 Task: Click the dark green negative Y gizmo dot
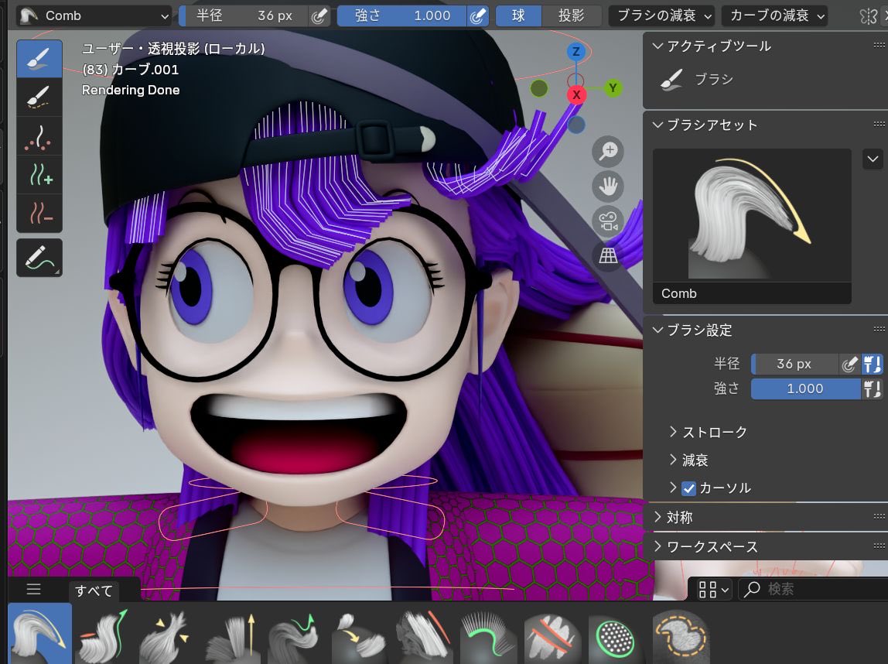coord(539,87)
